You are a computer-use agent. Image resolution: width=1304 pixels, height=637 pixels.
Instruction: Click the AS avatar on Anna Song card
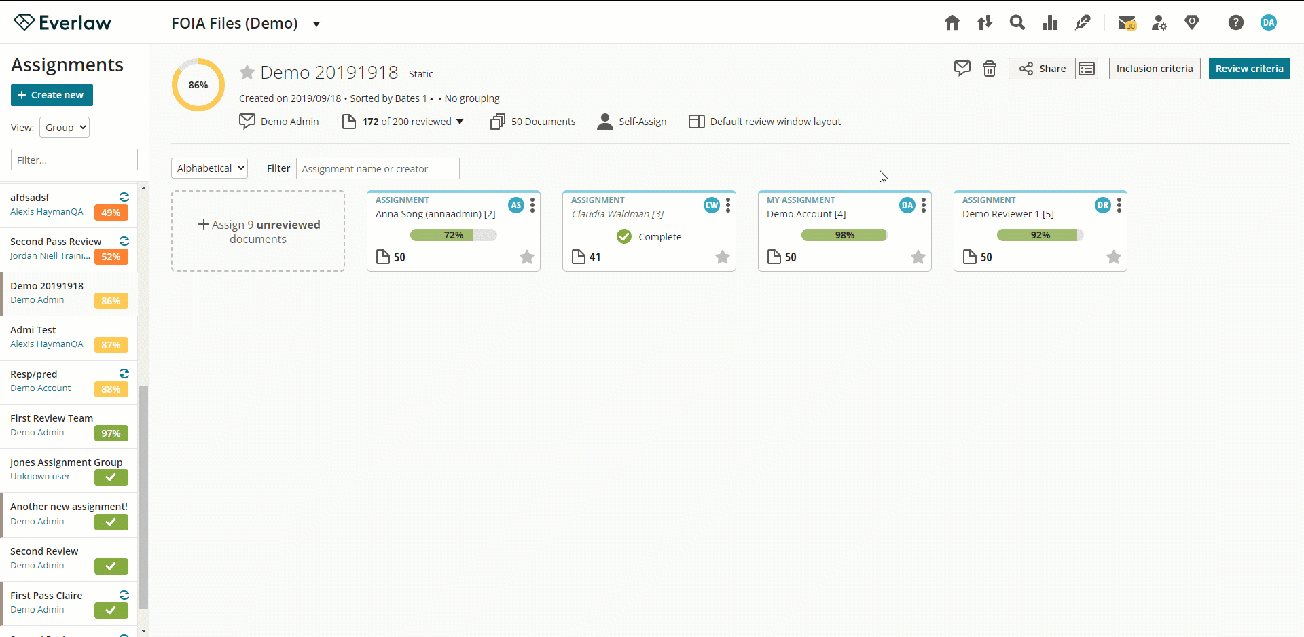point(516,205)
